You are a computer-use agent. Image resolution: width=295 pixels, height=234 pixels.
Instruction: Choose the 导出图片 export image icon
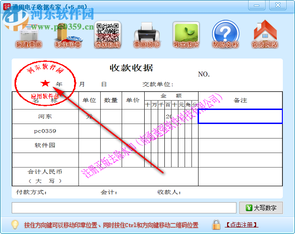pyautogui.click(x=186, y=35)
